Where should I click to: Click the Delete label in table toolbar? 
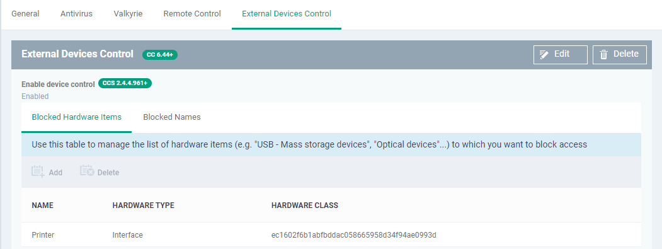pos(108,173)
